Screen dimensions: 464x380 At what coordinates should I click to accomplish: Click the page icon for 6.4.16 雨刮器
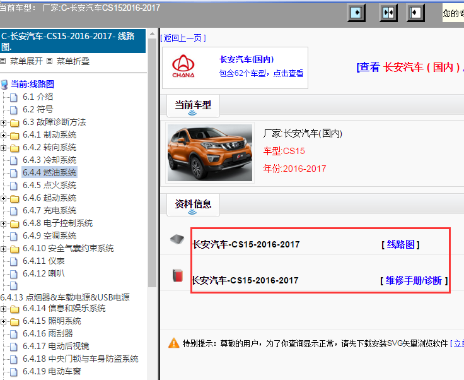point(14,334)
